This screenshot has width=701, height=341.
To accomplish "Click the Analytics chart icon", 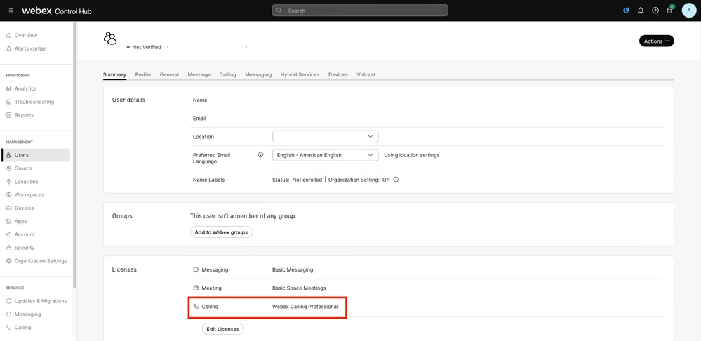I will pos(9,89).
